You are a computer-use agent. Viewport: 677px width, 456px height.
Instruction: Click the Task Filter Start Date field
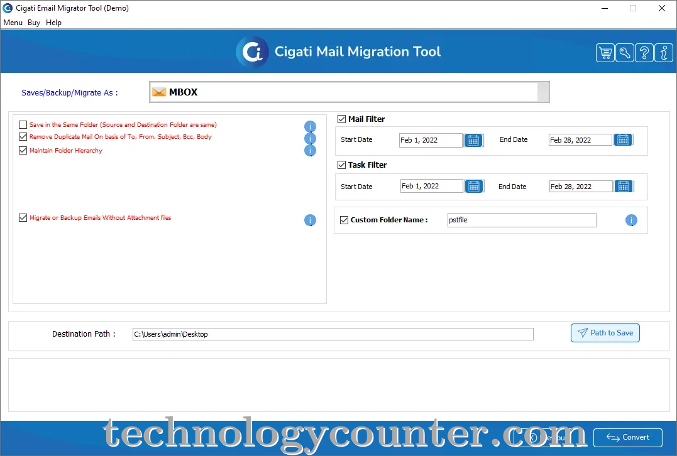tap(432, 186)
